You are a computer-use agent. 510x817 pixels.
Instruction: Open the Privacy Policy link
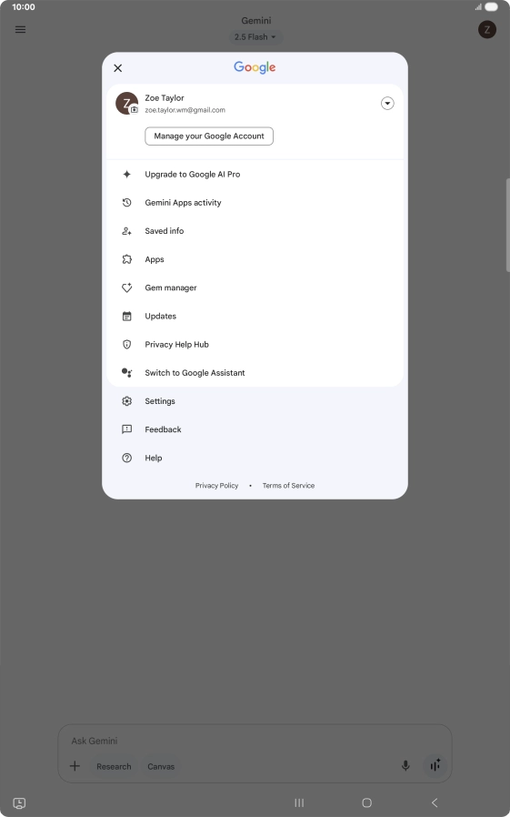(216, 486)
